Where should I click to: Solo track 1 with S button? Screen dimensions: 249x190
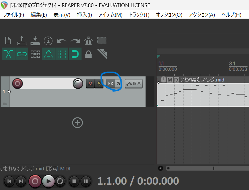coord(99,84)
